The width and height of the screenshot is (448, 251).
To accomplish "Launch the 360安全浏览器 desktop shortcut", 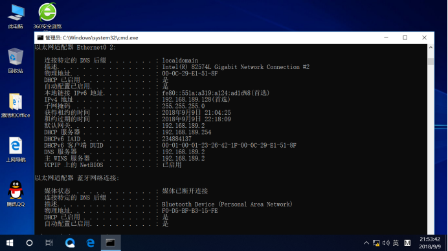I will point(47,16).
